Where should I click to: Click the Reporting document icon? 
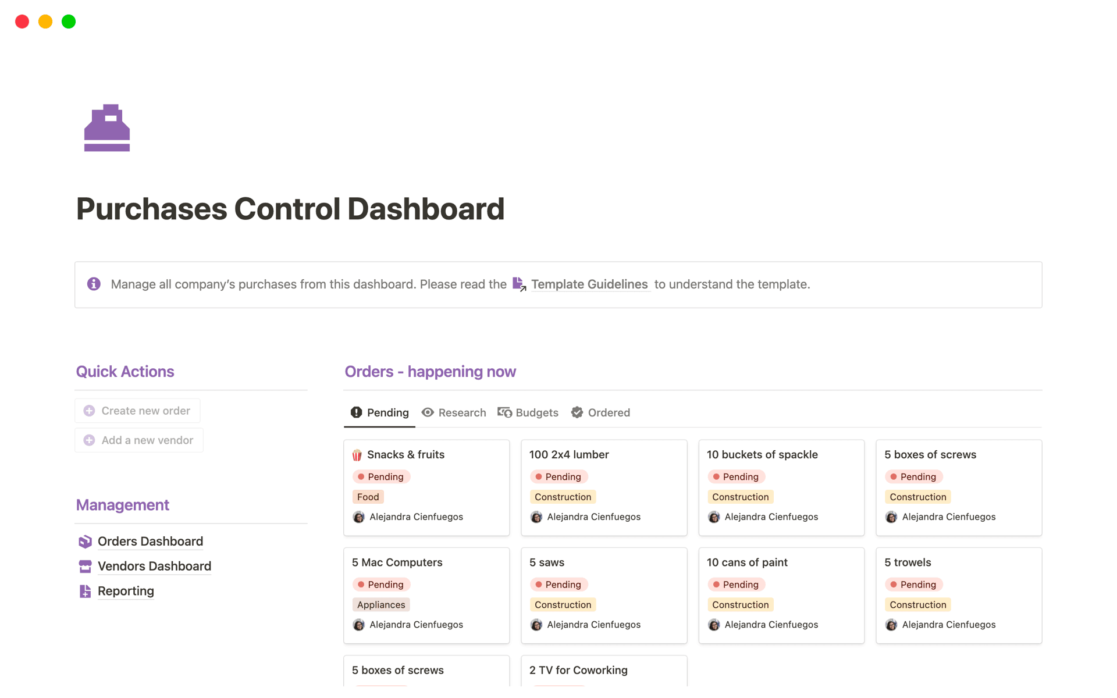click(85, 591)
